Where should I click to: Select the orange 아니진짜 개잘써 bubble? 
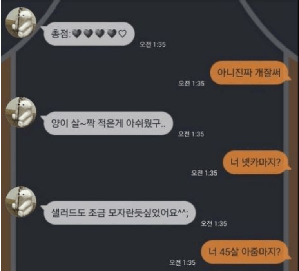250,73
